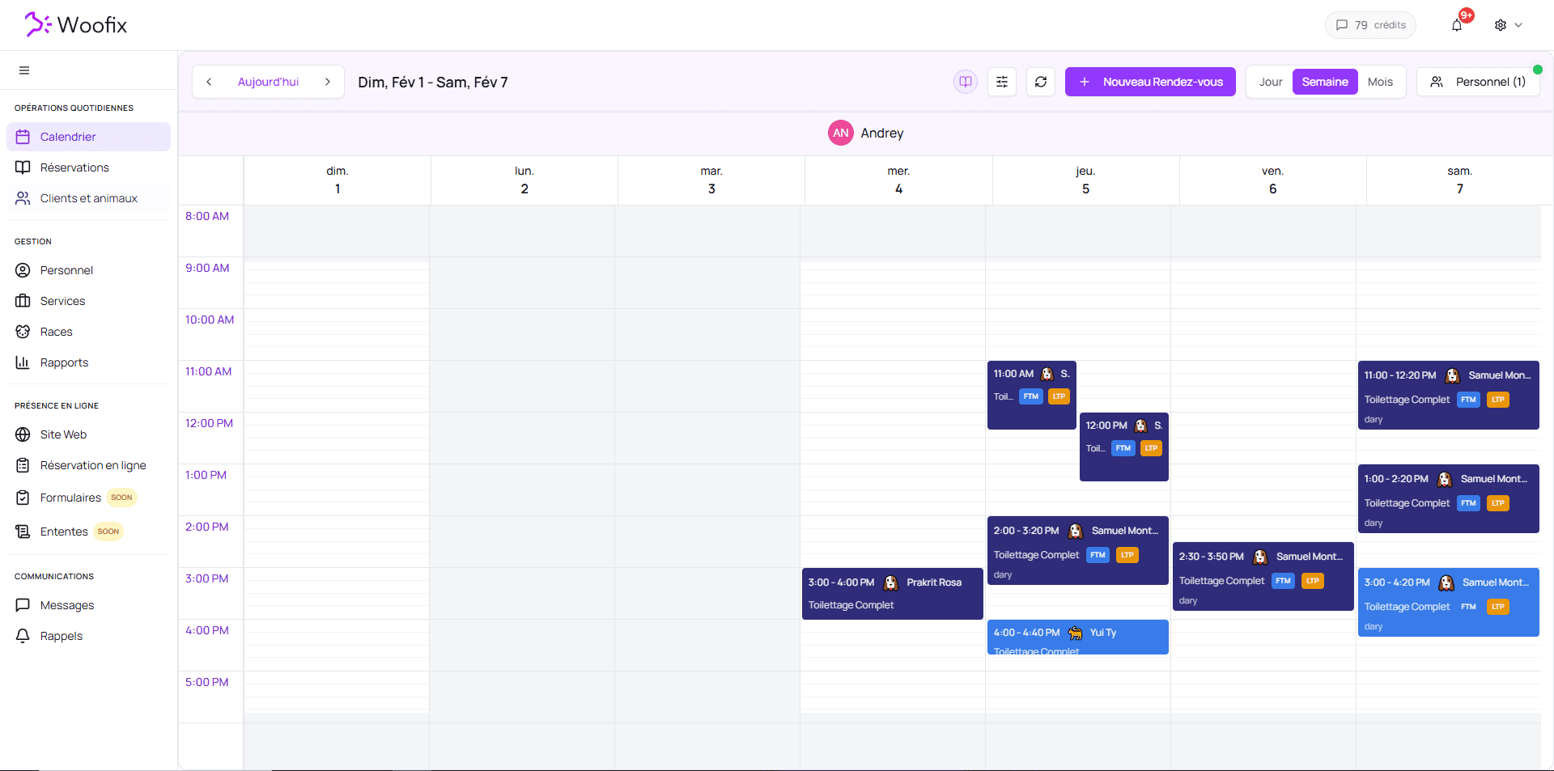The width and height of the screenshot is (1554, 771).
Task: Click the notification bell icon
Action: [1457, 25]
